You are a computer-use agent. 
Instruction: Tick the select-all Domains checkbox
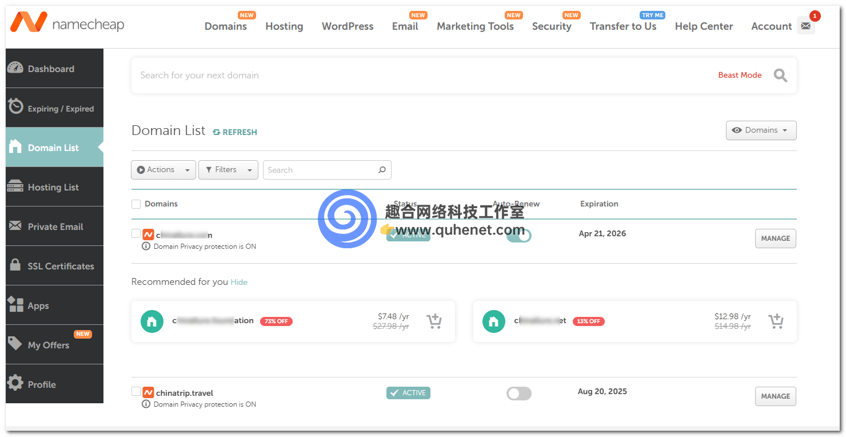point(136,204)
